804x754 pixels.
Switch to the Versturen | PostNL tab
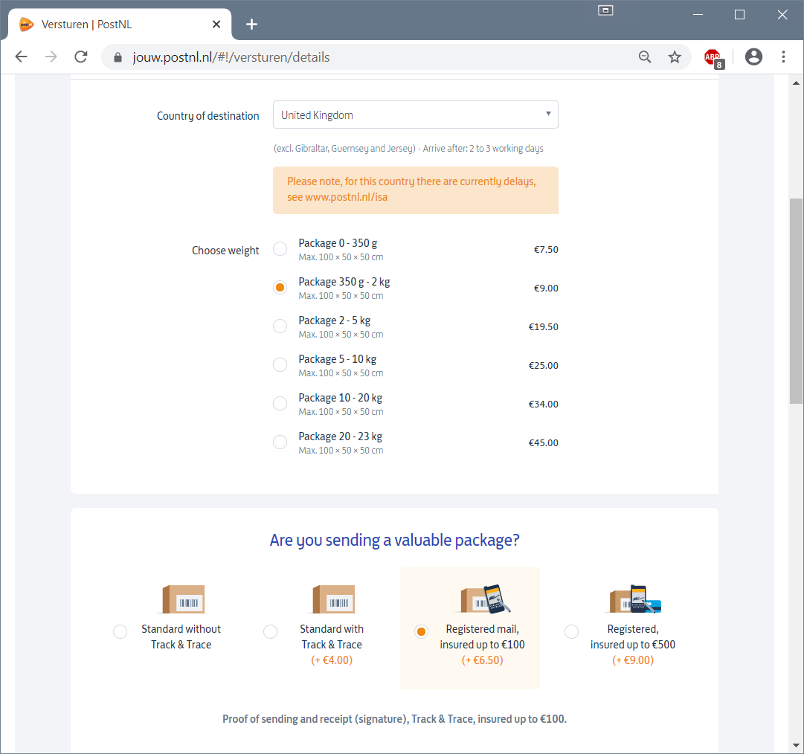pos(112,25)
